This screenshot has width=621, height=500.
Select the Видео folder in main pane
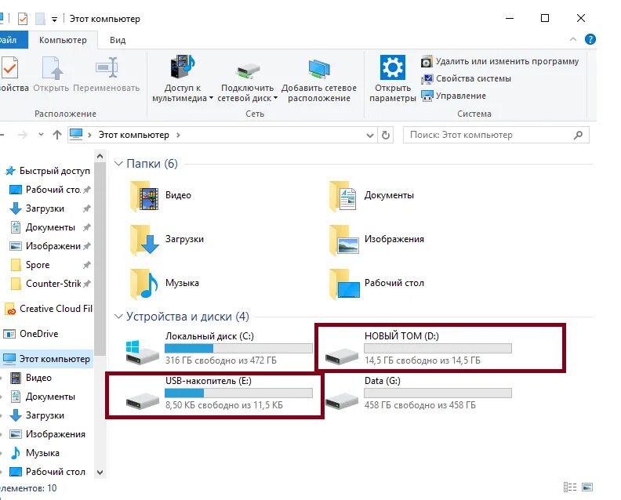pos(161,195)
